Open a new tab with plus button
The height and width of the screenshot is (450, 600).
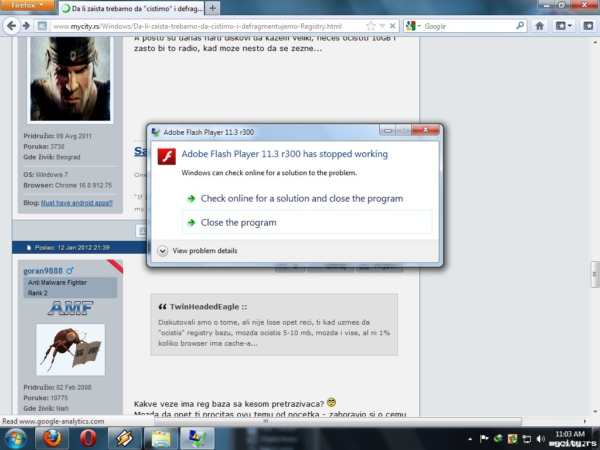pos(213,8)
